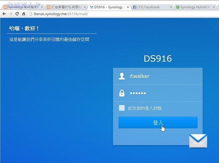219x163 pixels.
Task: Open the browser Home icon
Action: (24, 14)
